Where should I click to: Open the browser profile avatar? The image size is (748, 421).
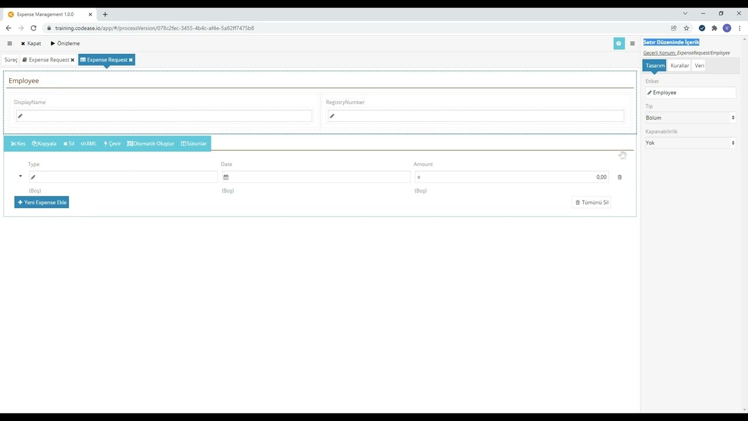727,28
